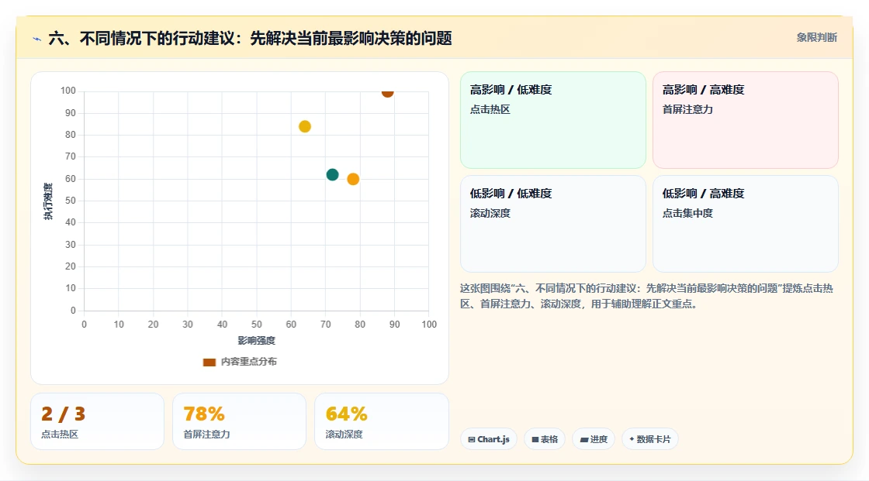Click 点击热区 label under 2 / 3

[60, 435]
